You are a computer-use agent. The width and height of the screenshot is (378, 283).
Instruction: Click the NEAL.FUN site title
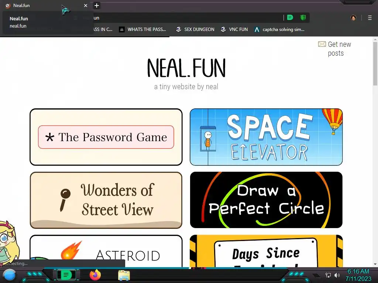[x=186, y=68]
